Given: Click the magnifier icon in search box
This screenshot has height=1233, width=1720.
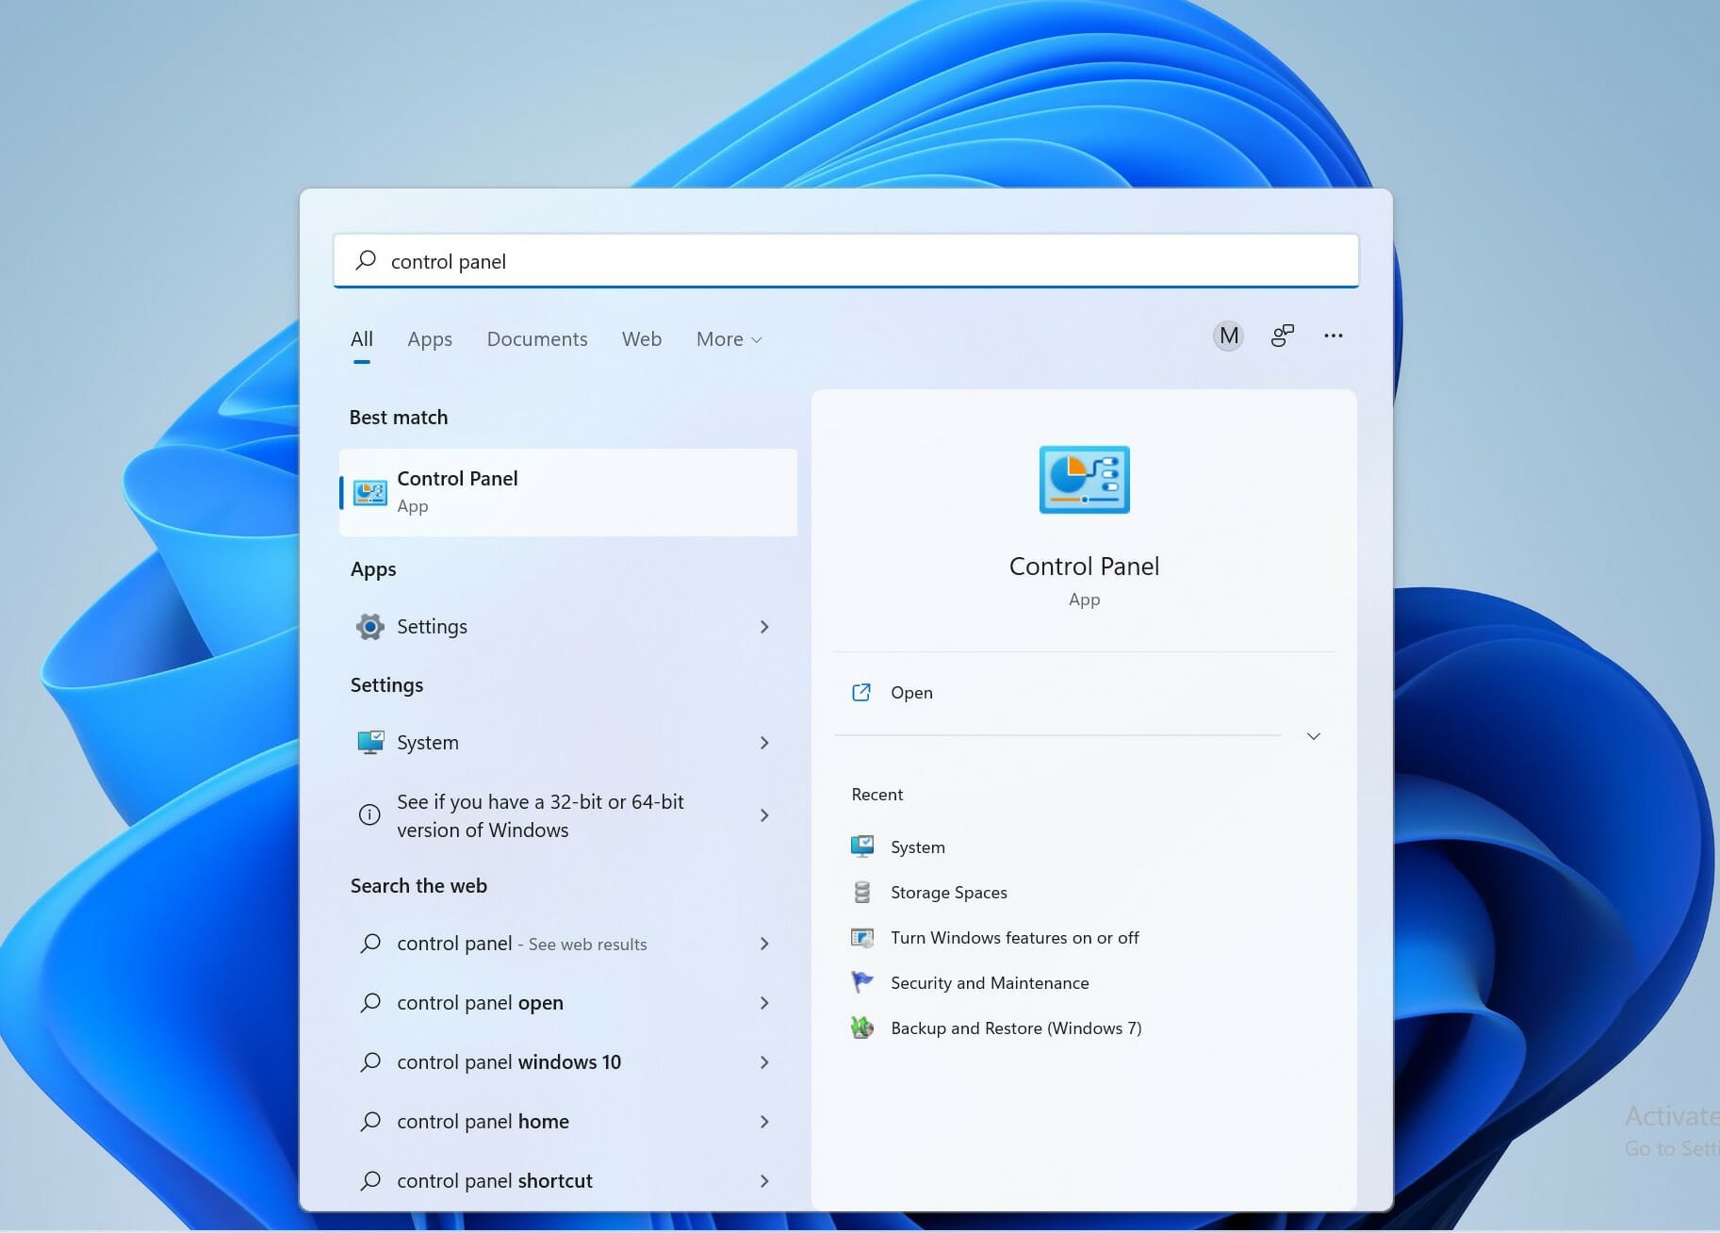Looking at the screenshot, I should (x=366, y=260).
